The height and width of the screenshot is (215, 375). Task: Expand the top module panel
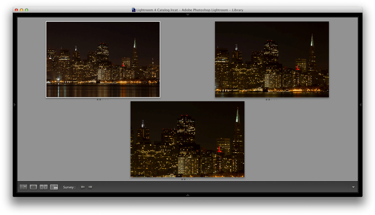click(188, 15)
